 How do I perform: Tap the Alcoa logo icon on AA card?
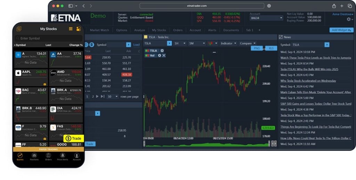click(53, 55)
